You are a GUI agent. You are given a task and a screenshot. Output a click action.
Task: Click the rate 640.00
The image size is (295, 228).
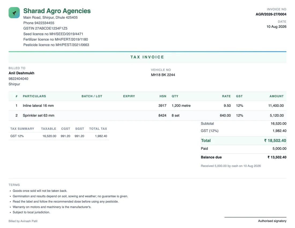click(225, 116)
